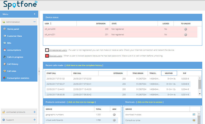Expand the Support section
The width and height of the screenshot is (205, 124).
(35, 120)
